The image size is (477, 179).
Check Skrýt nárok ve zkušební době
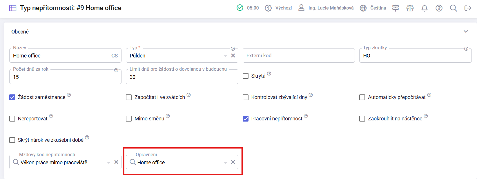12,140
